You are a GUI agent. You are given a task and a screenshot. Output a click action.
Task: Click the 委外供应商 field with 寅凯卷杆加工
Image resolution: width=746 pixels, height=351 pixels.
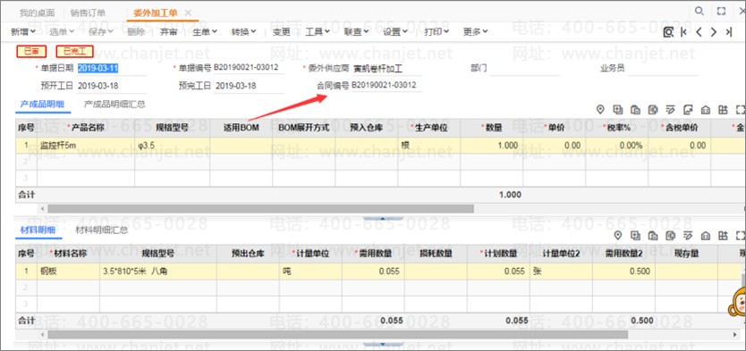[386, 69]
